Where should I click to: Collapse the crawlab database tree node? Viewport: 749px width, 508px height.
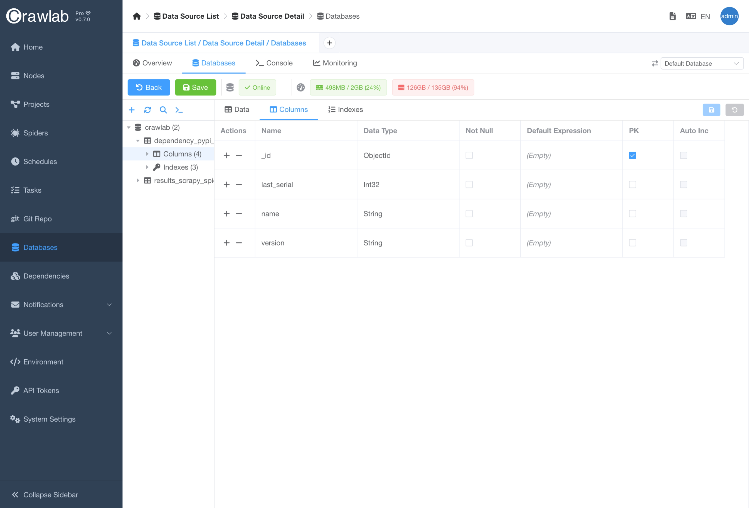(x=129, y=127)
